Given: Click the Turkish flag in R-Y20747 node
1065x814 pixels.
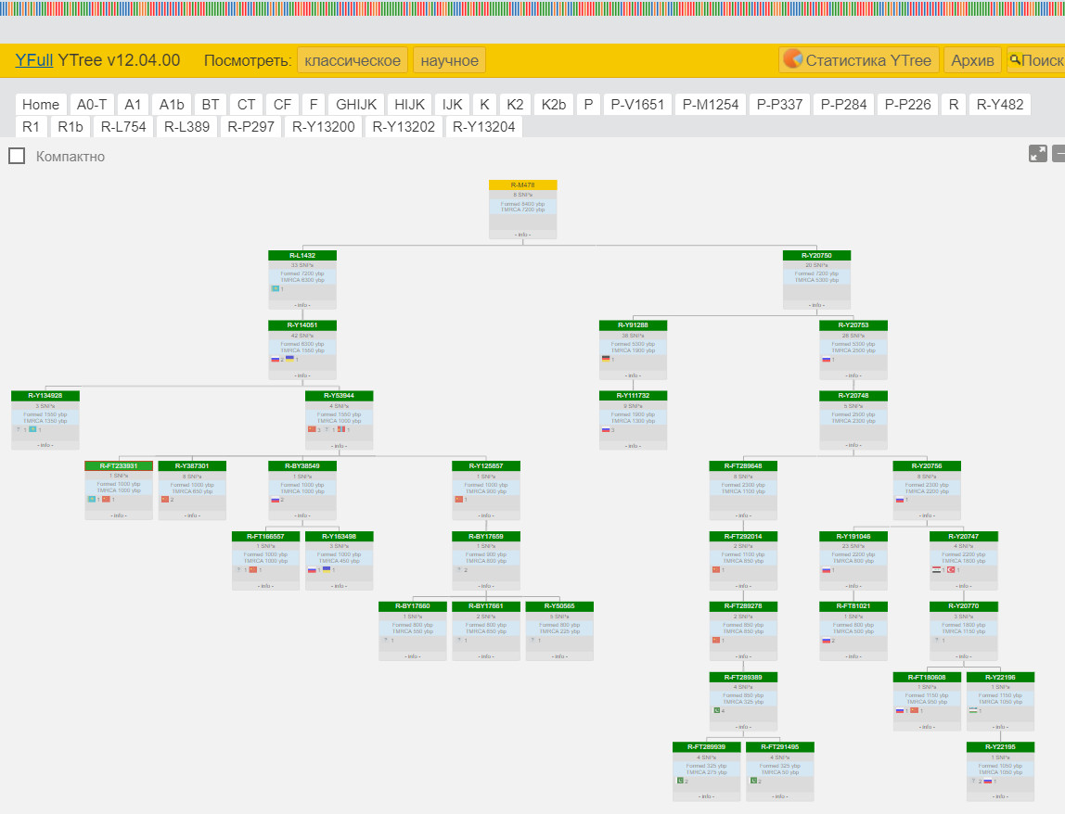Looking at the screenshot, I should point(950,569).
